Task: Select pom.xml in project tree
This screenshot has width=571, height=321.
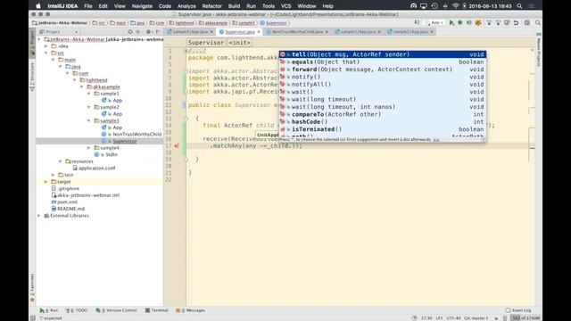Action: [68, 202]
